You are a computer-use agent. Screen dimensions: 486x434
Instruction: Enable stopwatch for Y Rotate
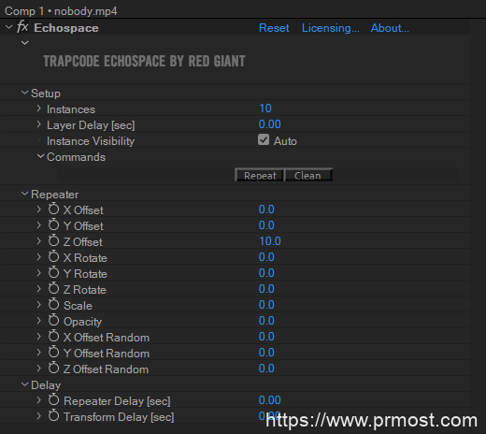coord(53,272)
